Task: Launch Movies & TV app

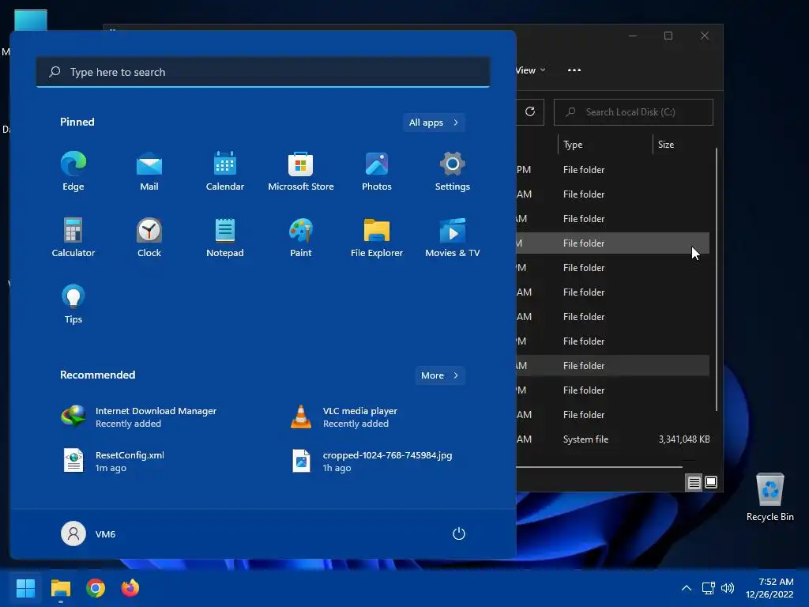Action: [x=453, y=237]
